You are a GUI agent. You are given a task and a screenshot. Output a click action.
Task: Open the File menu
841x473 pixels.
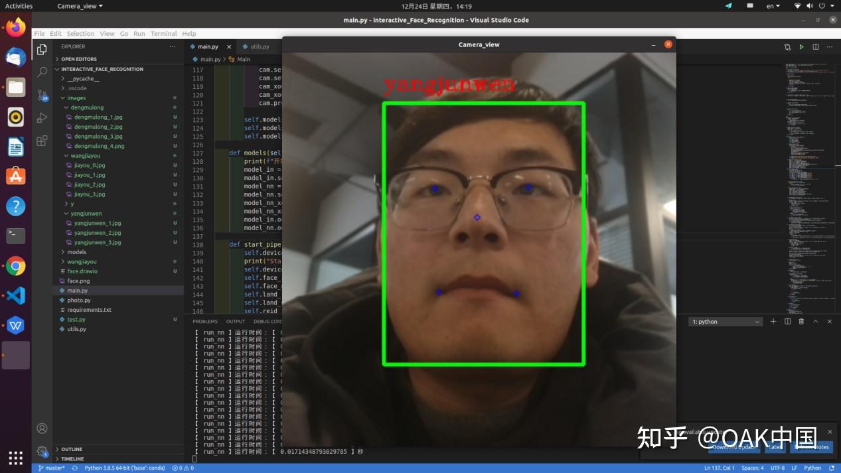pyautogui.click(x=39, y=33)
